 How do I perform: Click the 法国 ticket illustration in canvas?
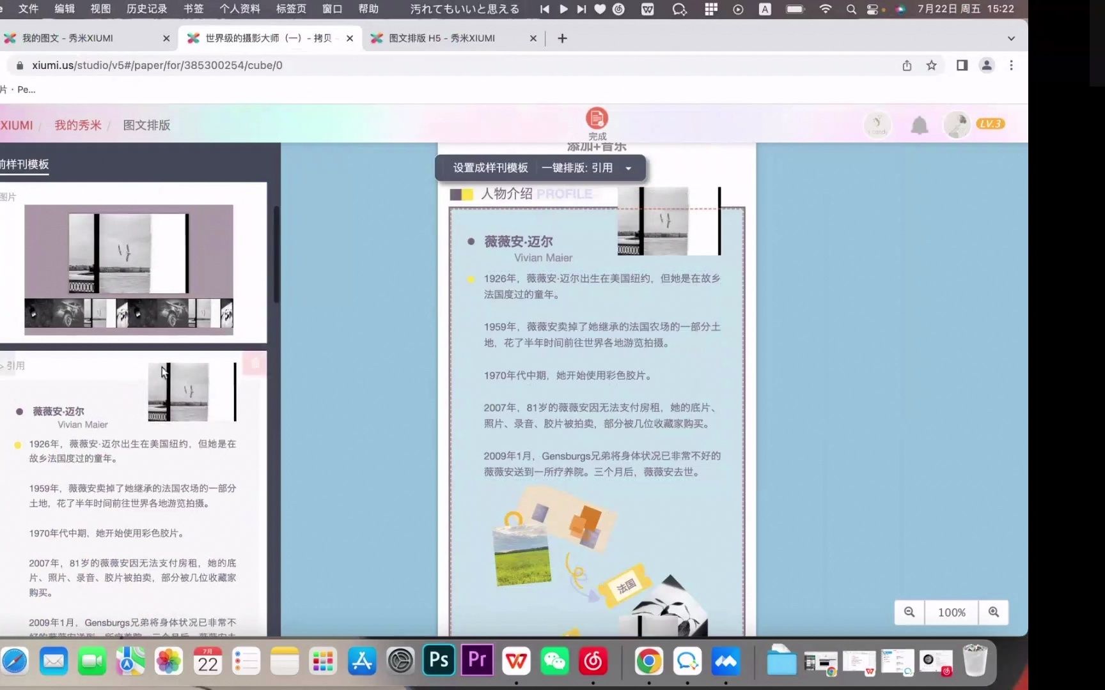[624, 586]
